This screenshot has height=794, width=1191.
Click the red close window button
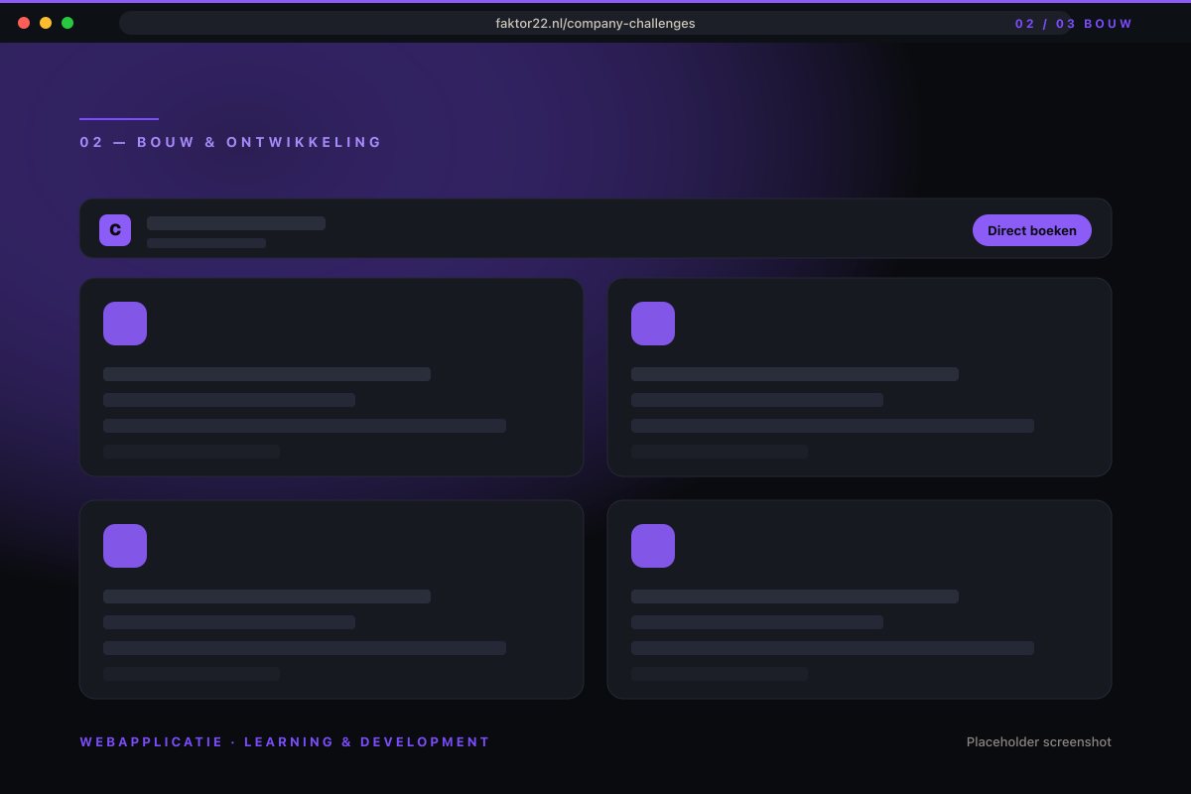pos(24,23)
